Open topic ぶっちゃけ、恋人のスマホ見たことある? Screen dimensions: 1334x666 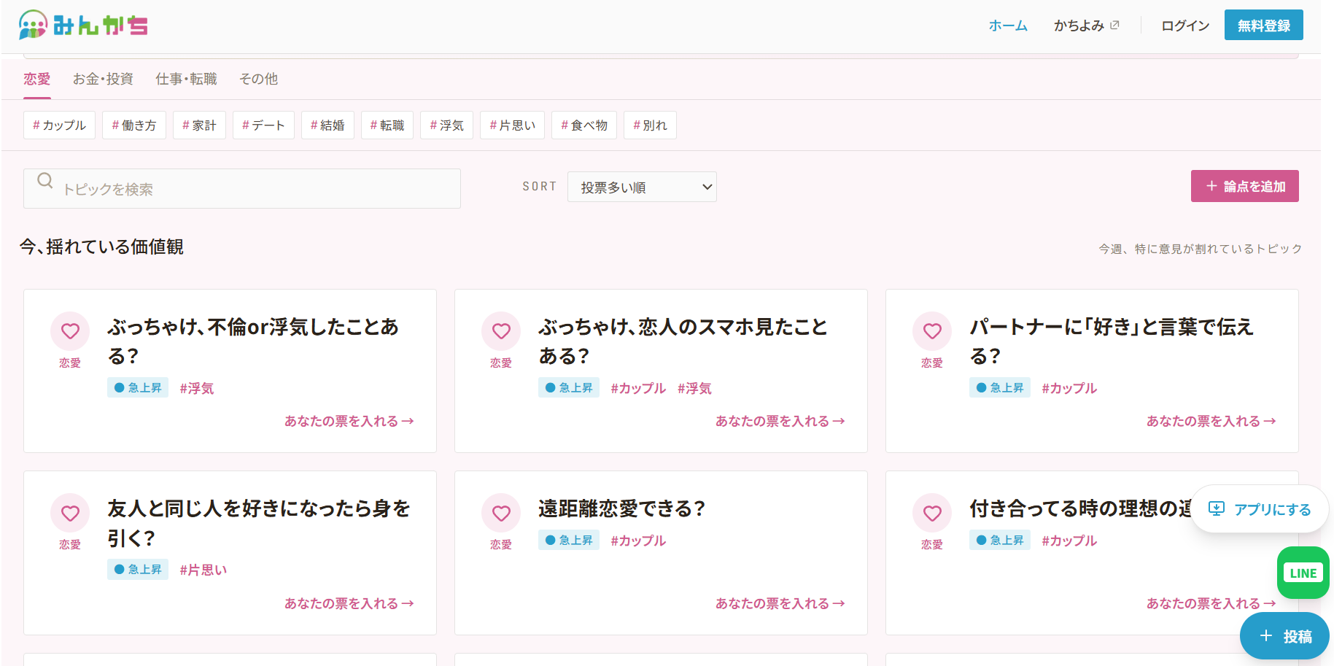pyautogui.click(x=683, y=341)
